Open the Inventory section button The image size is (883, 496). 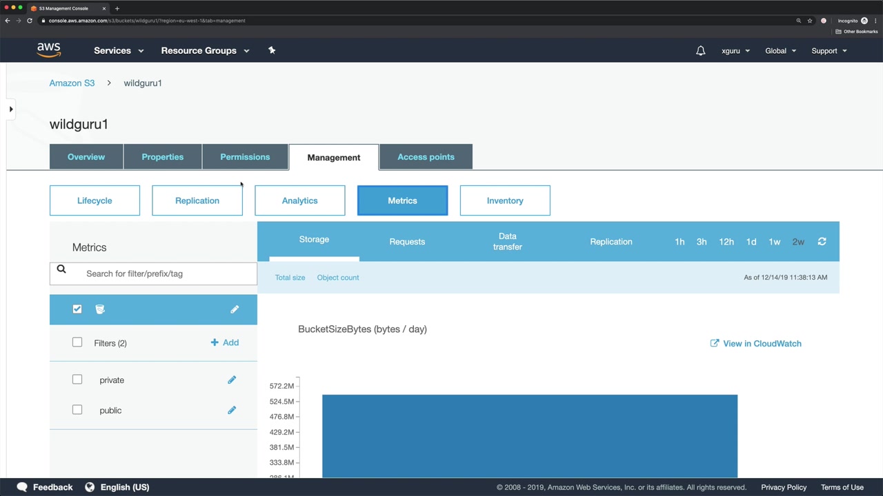click(505, 200)
